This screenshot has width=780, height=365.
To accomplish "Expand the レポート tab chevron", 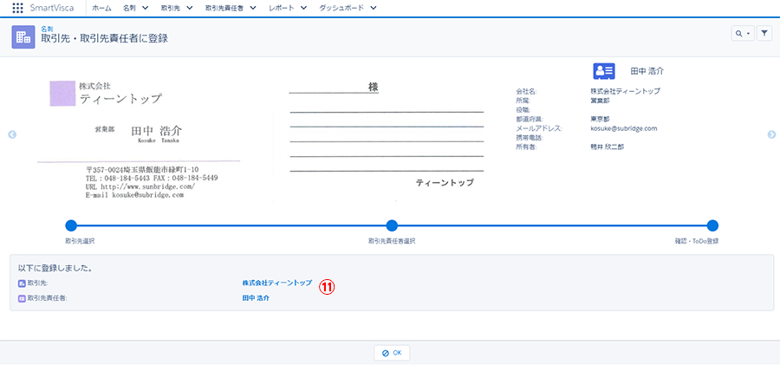I will coord(303,8).
